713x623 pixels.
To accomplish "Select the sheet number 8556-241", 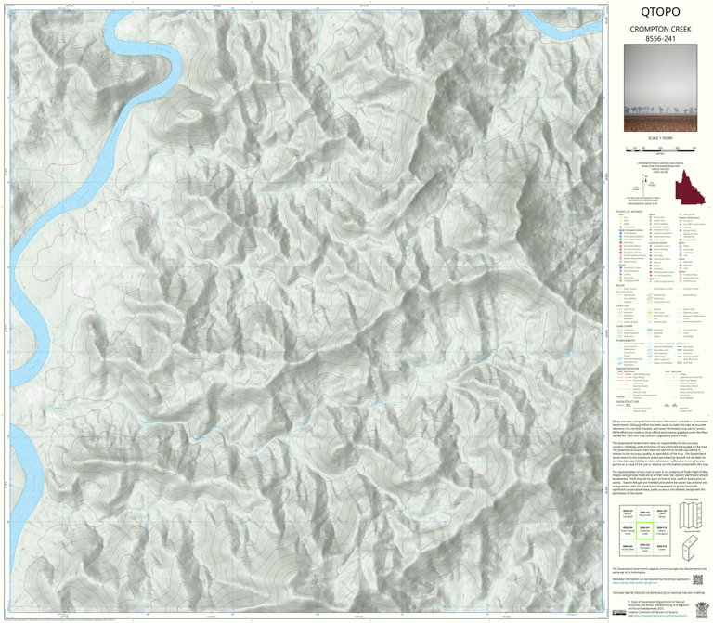I will coord(660,39).
